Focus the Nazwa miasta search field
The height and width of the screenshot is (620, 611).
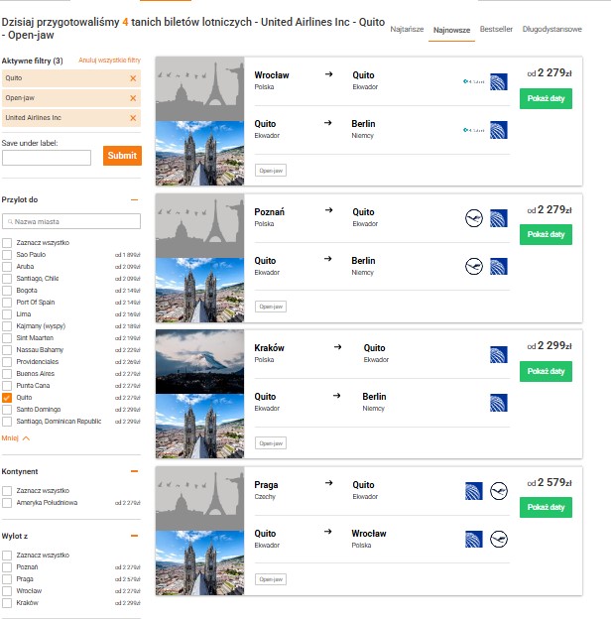[71, 221]
